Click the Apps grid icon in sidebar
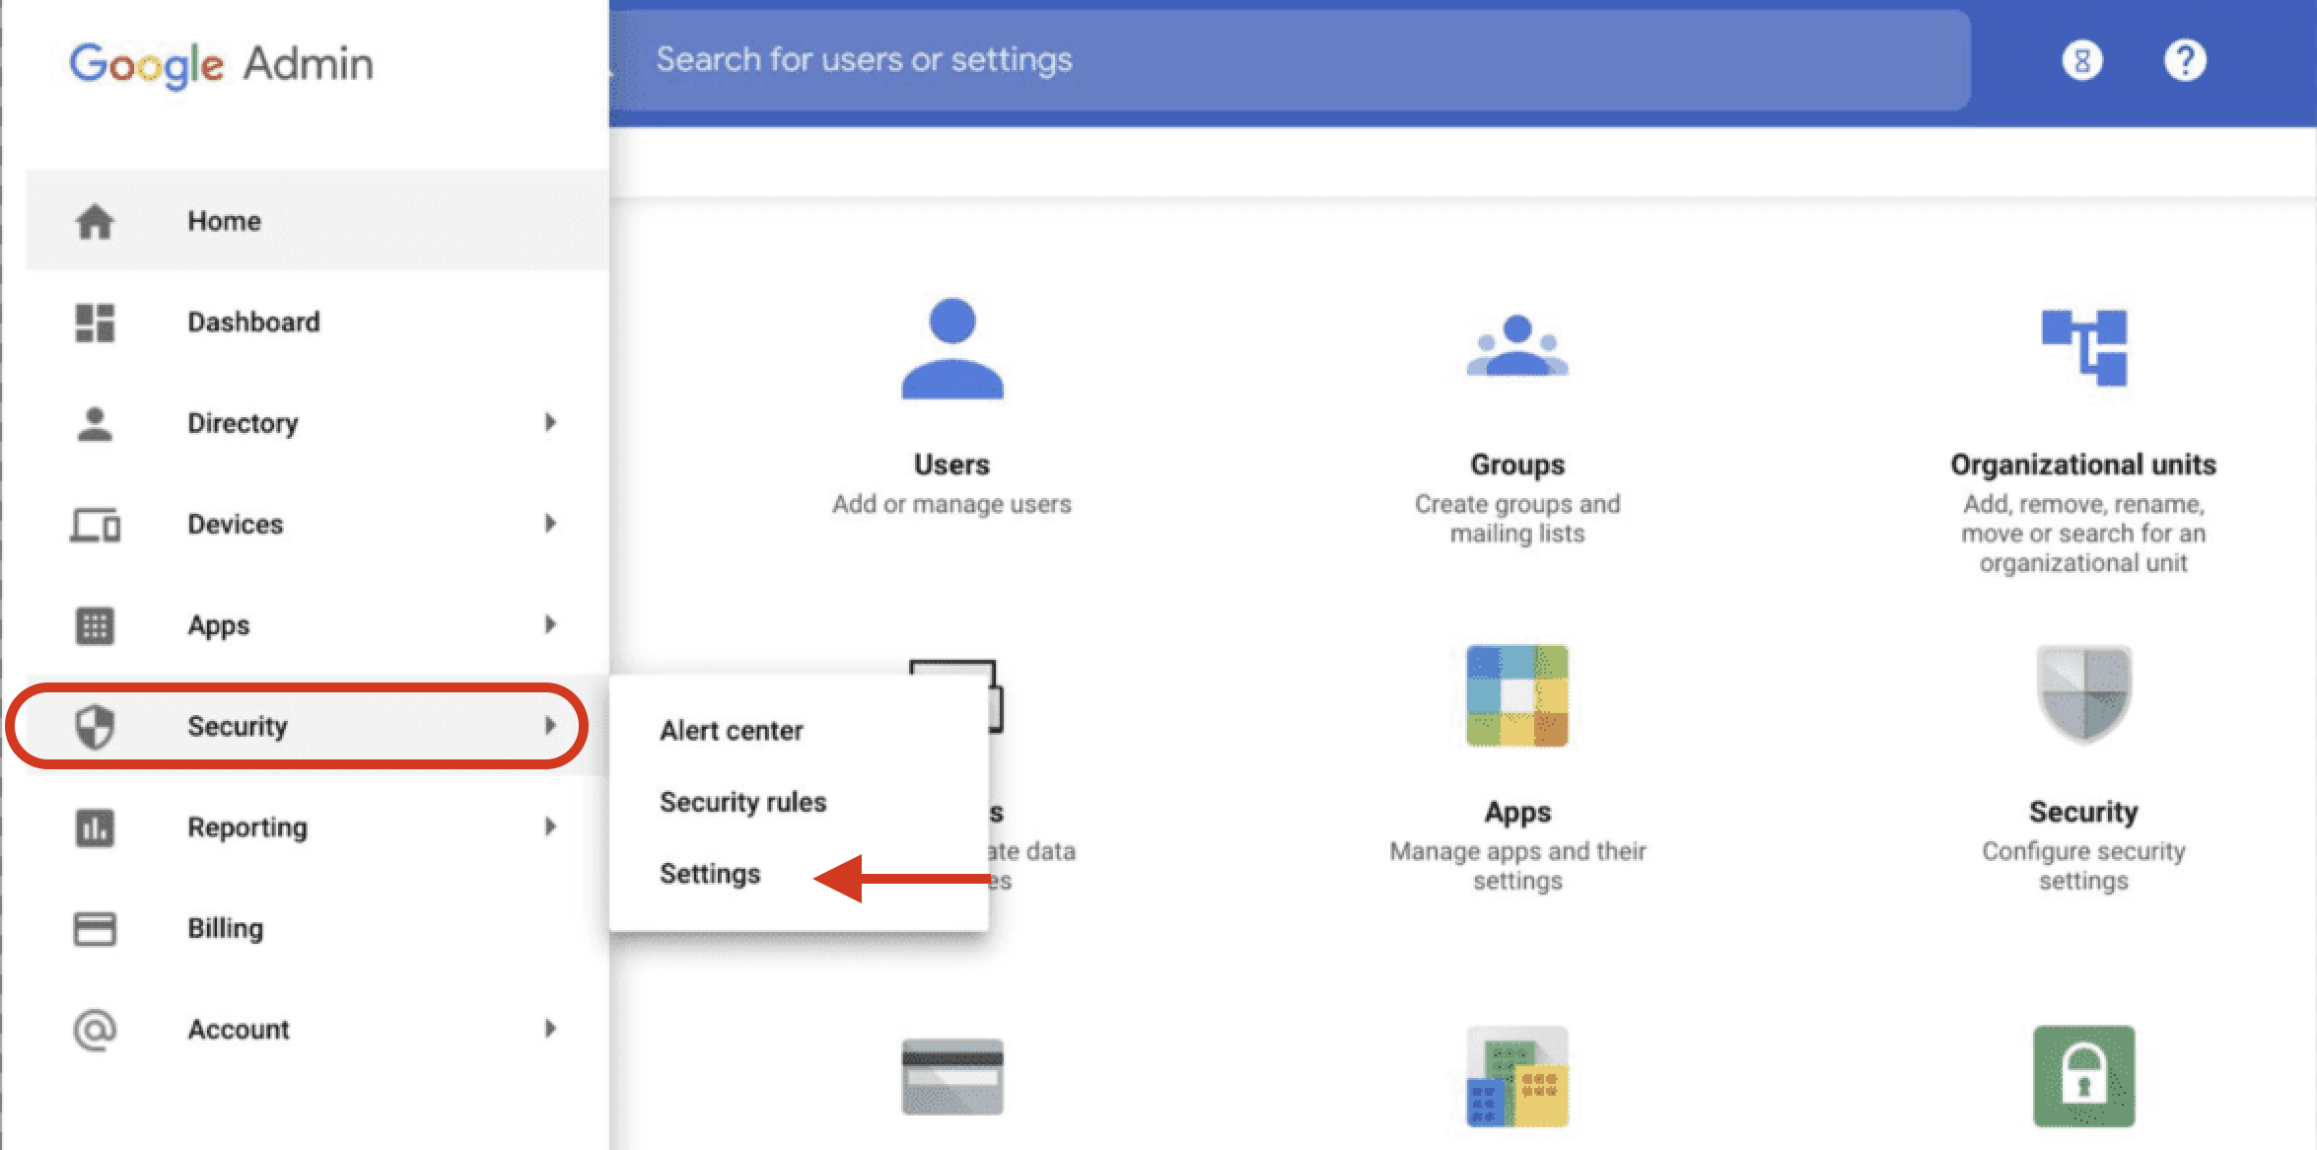 95,625
